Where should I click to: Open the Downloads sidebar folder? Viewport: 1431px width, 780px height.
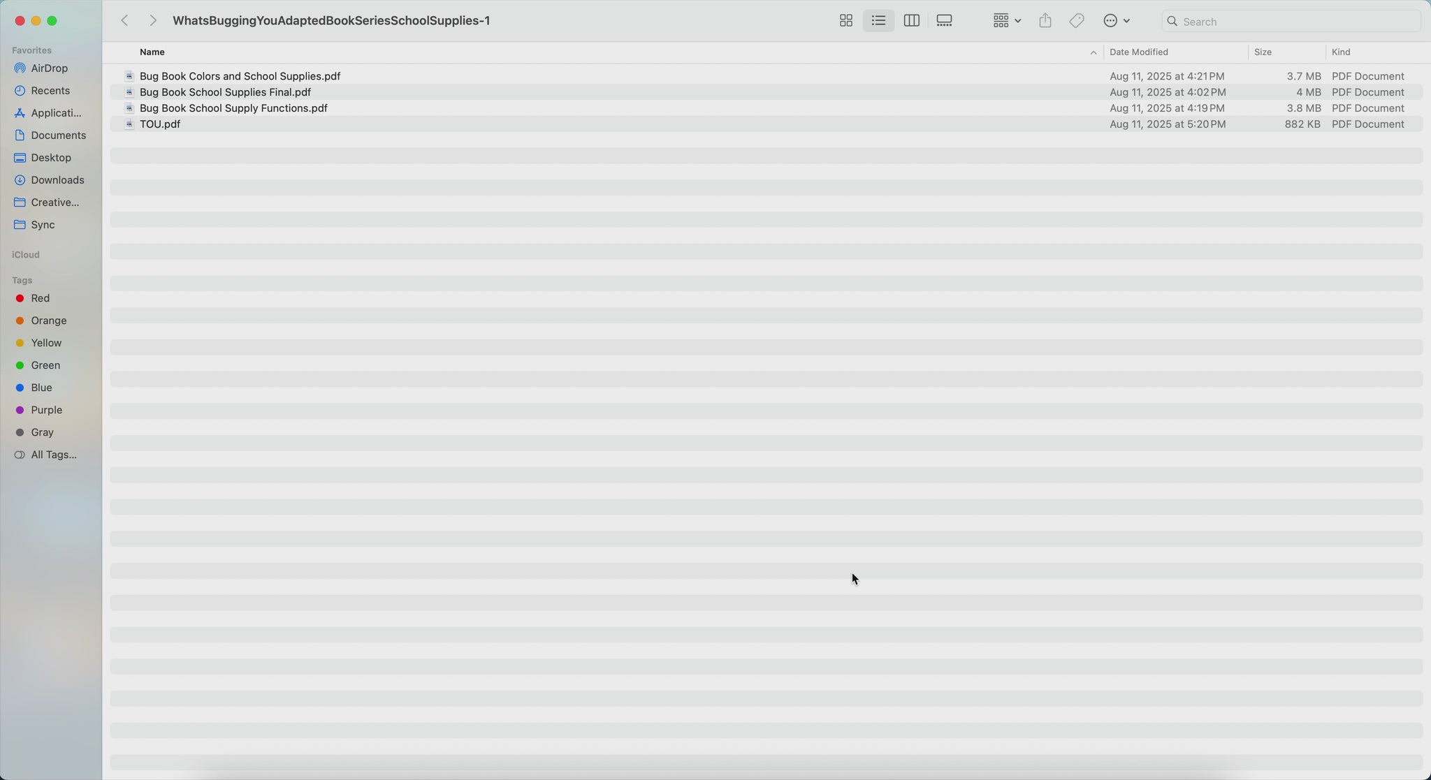click(57, 180)
